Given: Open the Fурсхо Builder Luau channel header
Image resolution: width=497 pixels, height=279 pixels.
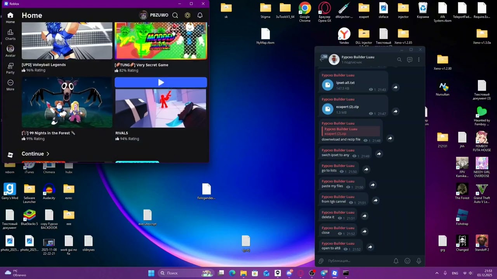Looking at the screenshot, I should 358,59.
